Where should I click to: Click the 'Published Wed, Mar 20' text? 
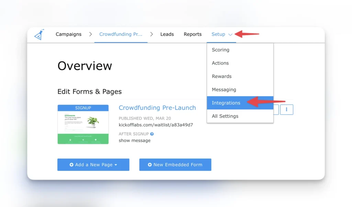tap(145, 118)
